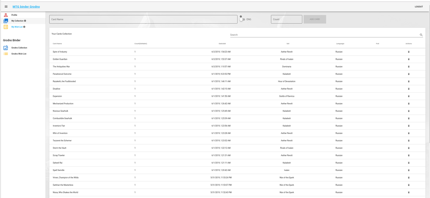Delete the Golden Guardian card
Image resolution: width=430 pixels, height=198 pixels.
pos(408,59)
